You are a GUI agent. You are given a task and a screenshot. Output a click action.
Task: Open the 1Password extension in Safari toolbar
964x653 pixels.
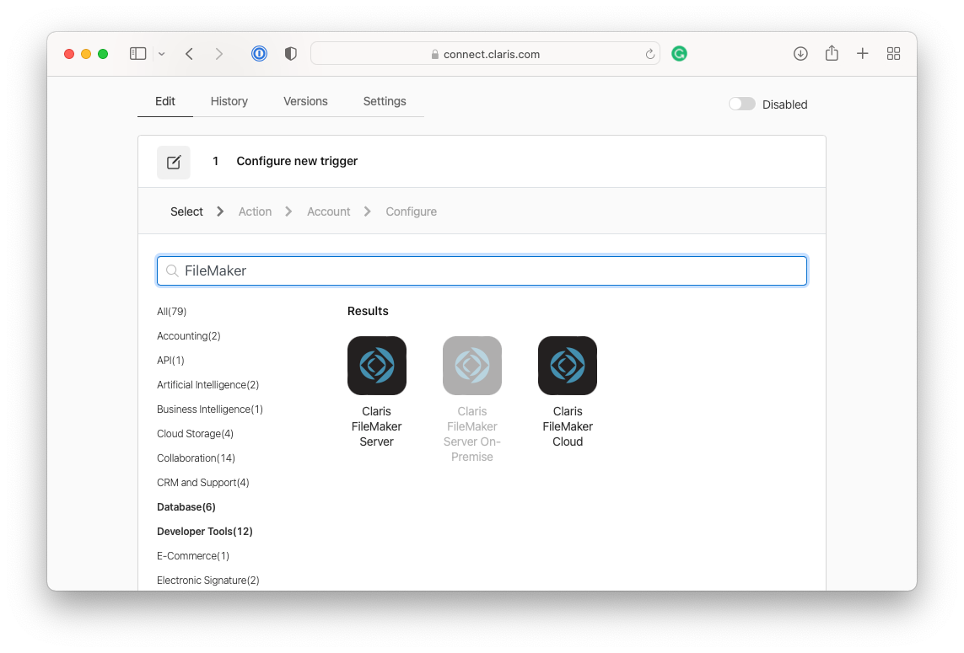pos(259,53)
